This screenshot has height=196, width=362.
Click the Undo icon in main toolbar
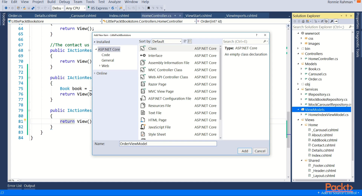pyautogui.click(x=39, y=8)
